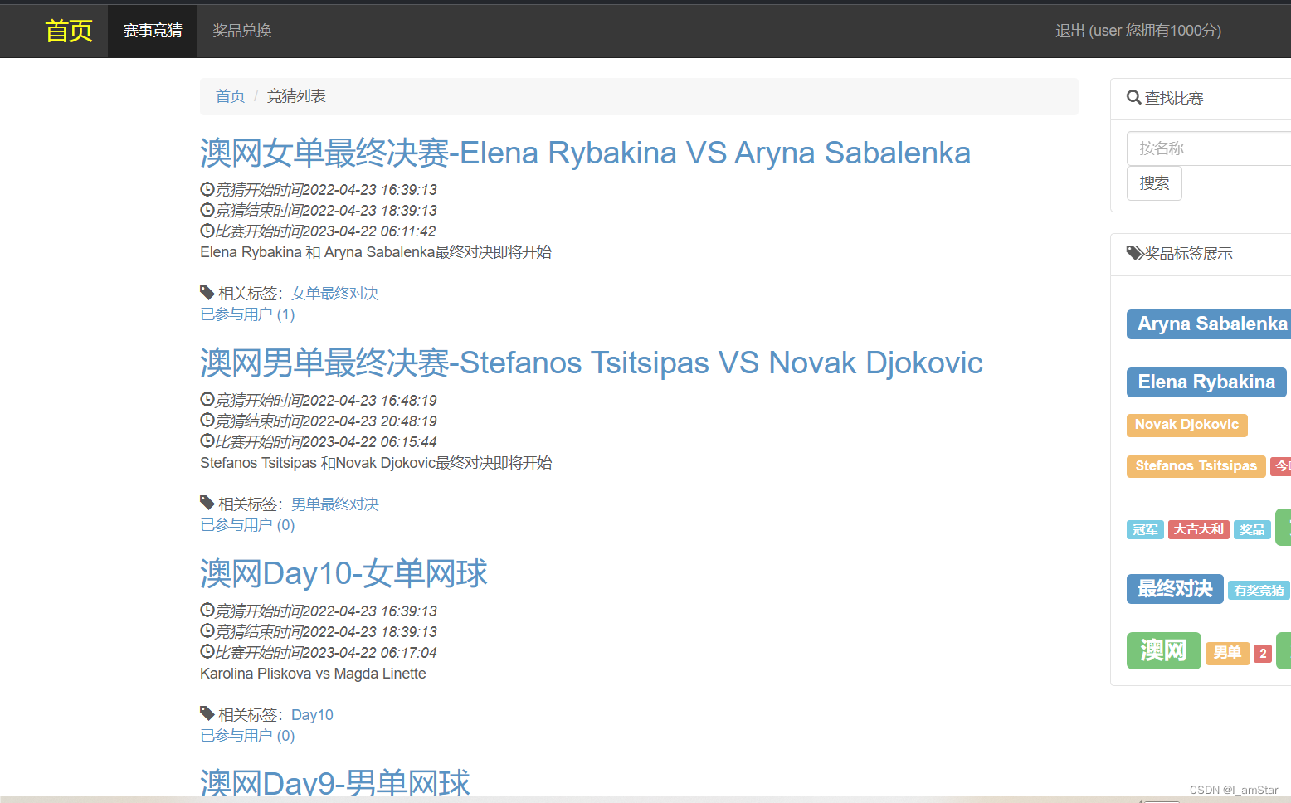
Task: Open the 澳网Day10-女单网球 match title
Action: point(343,574)
